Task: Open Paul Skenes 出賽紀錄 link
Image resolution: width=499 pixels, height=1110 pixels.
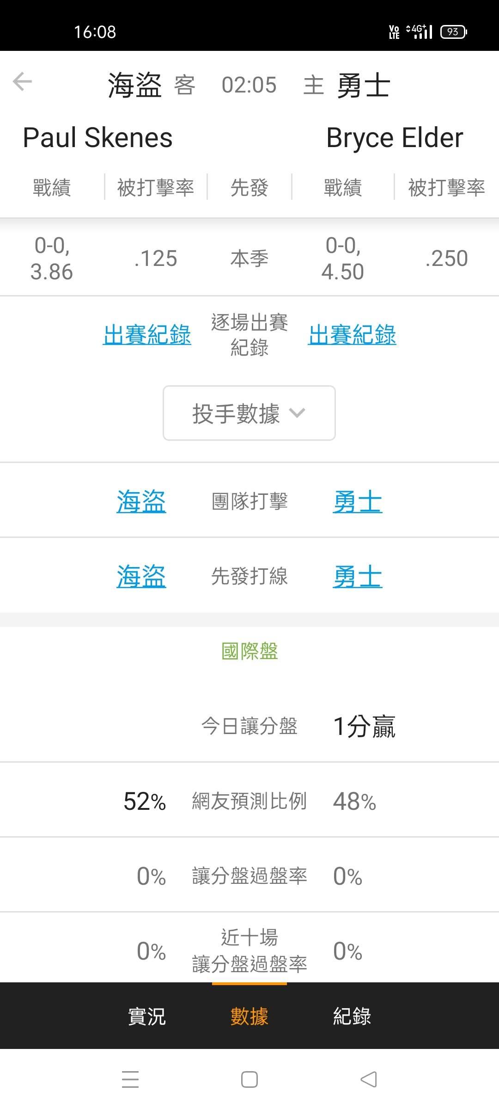Action: pyautogui.click(x=147, y=335)
